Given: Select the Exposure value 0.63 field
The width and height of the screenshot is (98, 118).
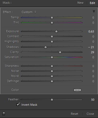Looking at the screenshot, I should pyautogui.click(x=91, y=31).
